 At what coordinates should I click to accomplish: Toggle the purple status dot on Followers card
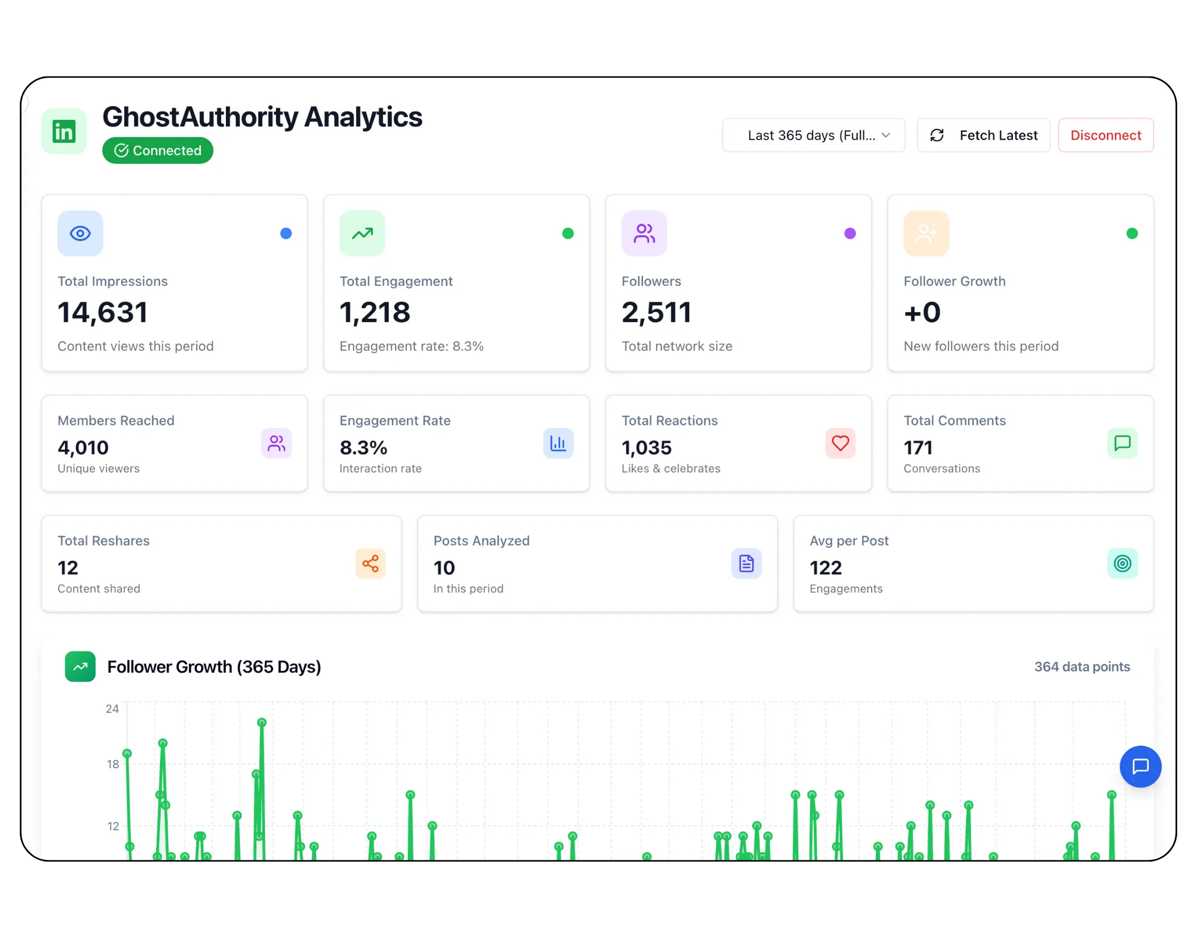[x=851, y=233]
